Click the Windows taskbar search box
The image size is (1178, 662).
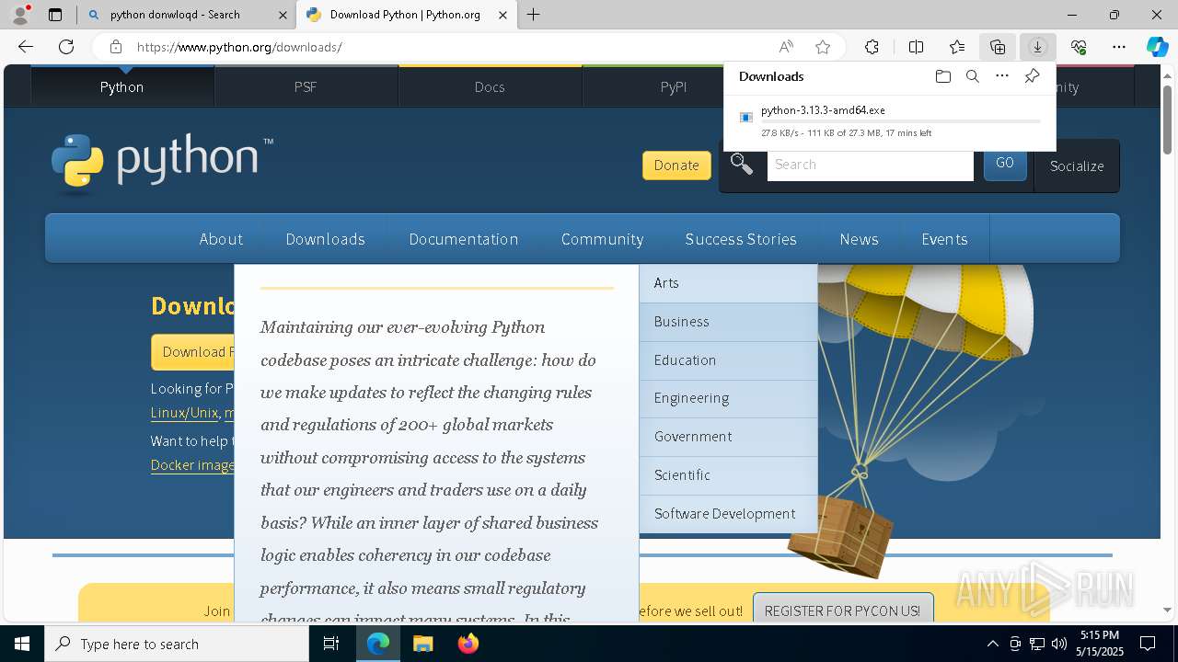[x=177, y=644]
